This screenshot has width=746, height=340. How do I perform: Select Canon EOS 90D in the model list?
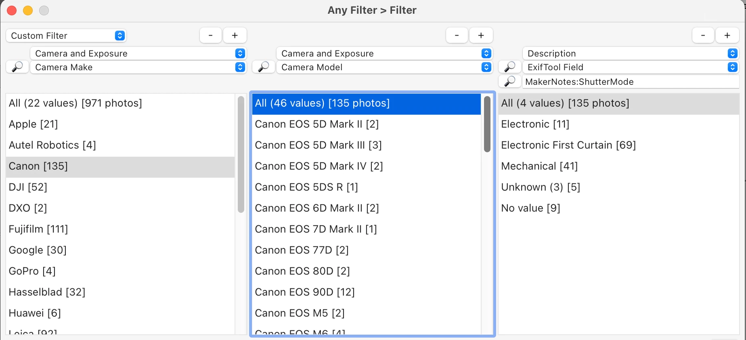pos(305,292)
